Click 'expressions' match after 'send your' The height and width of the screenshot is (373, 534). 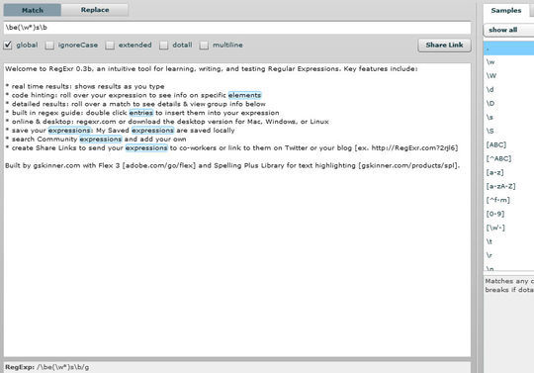pyautogui.click(x=146, y=148)
